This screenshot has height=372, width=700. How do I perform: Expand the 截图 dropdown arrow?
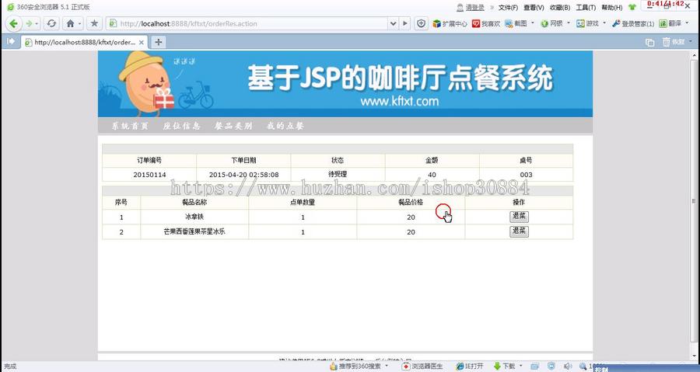[532, 23]
